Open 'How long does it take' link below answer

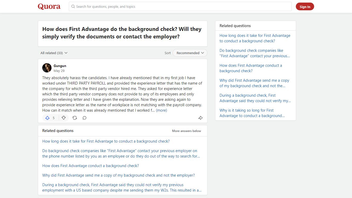(x=106, y=141)
